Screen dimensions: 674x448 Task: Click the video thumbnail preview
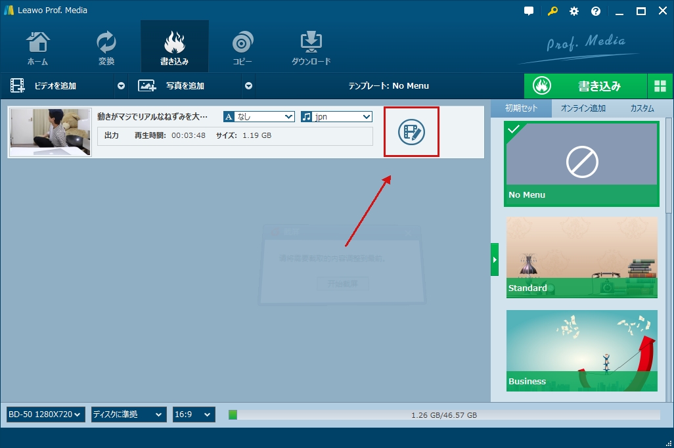(51, 132)
